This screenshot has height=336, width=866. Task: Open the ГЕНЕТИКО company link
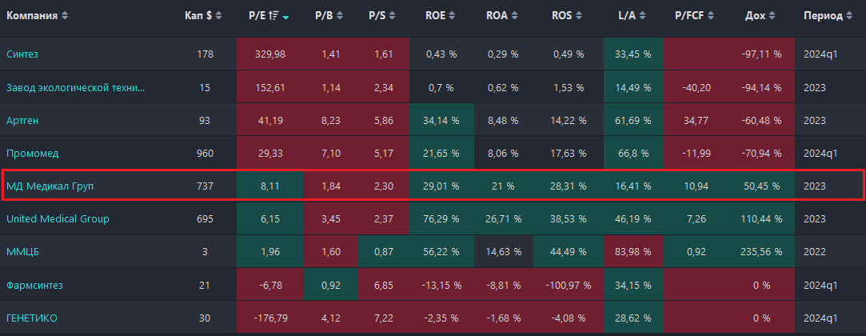[x=31, y=318]
